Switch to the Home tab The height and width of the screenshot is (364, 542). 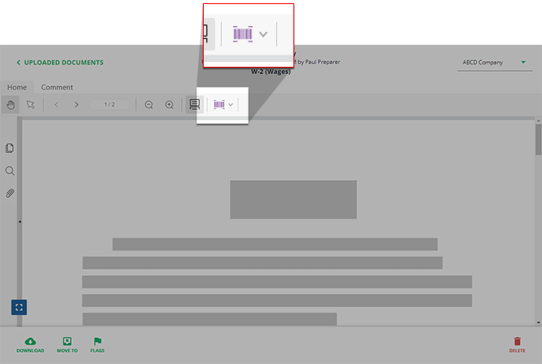coord(17,87)
